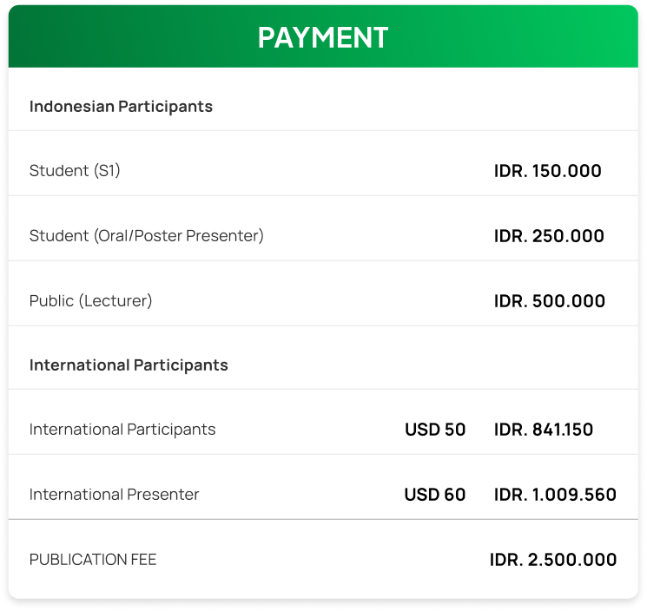Click the International Participants section heading

click(129, 365)
